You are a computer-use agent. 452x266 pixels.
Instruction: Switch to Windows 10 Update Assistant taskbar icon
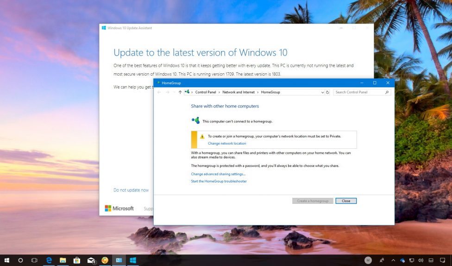[x=133, y=260]
